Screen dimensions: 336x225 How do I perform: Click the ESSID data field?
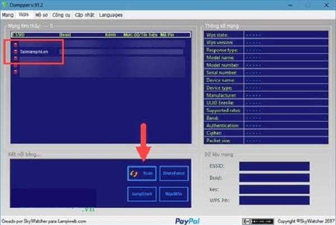[274, 166]
